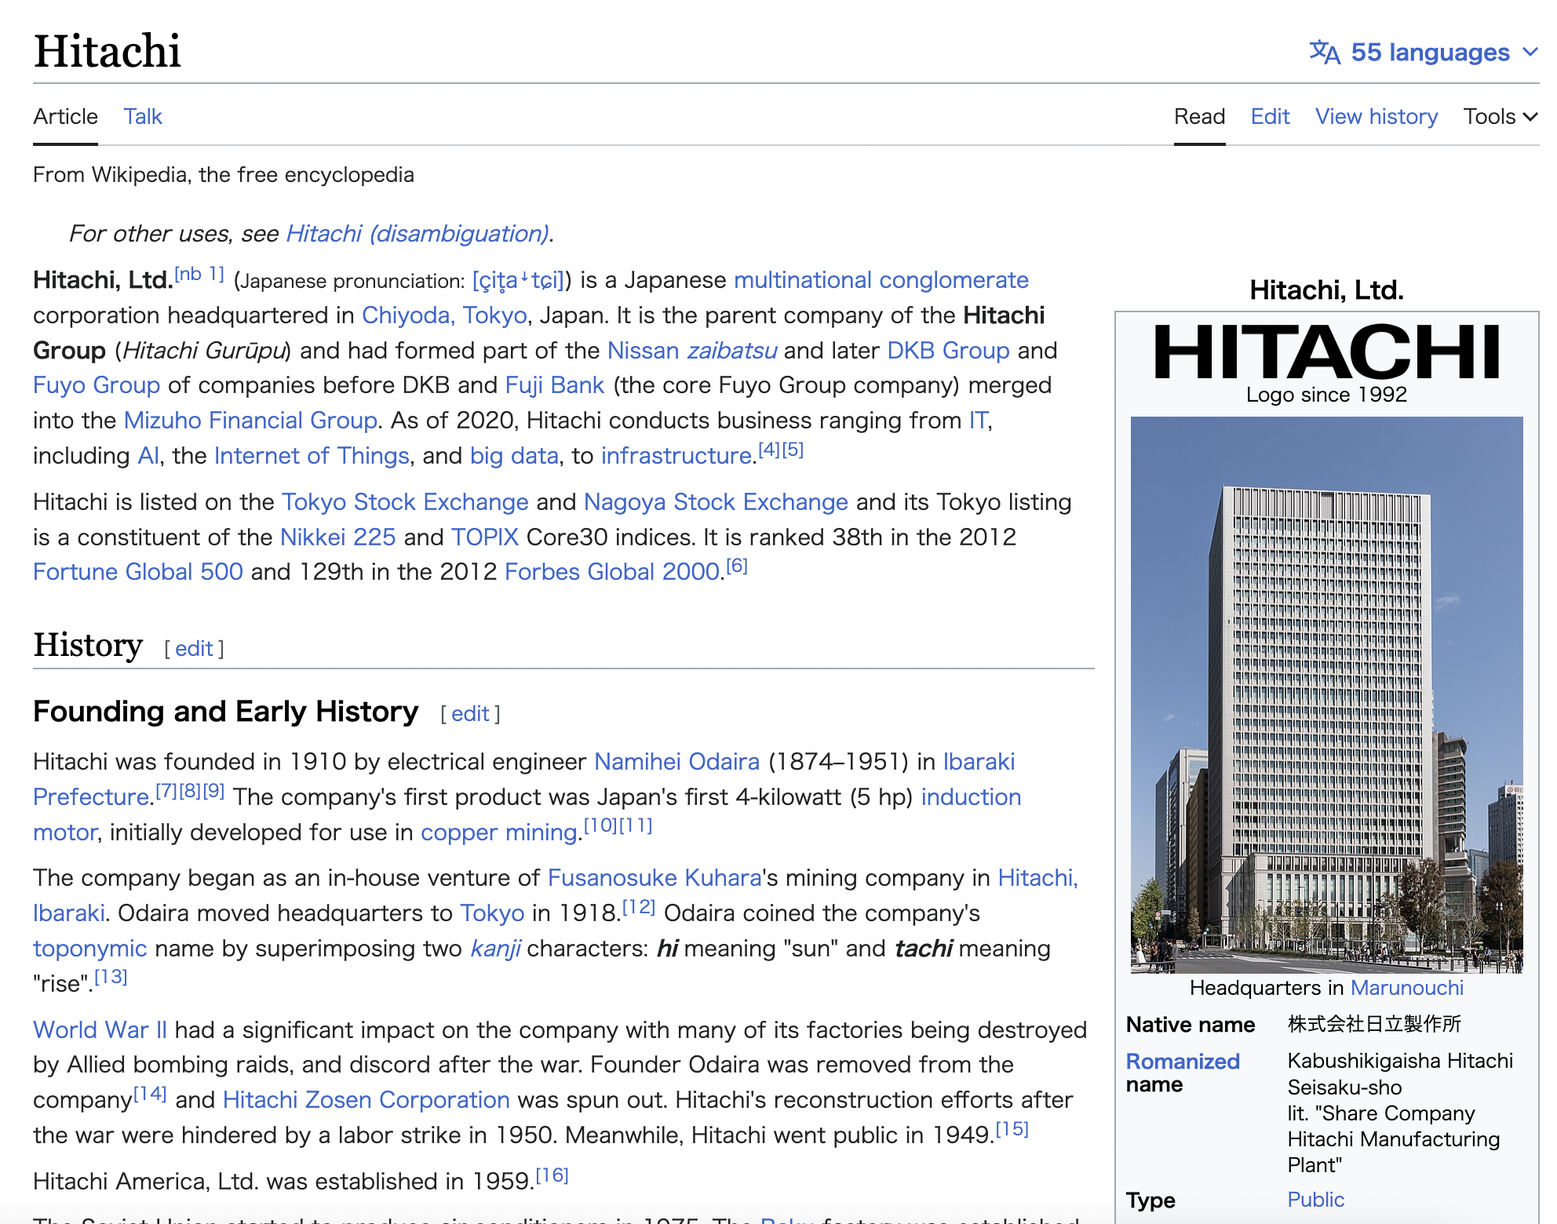
Task: Open the Namihei Odaira link
Action: (676, 762)
